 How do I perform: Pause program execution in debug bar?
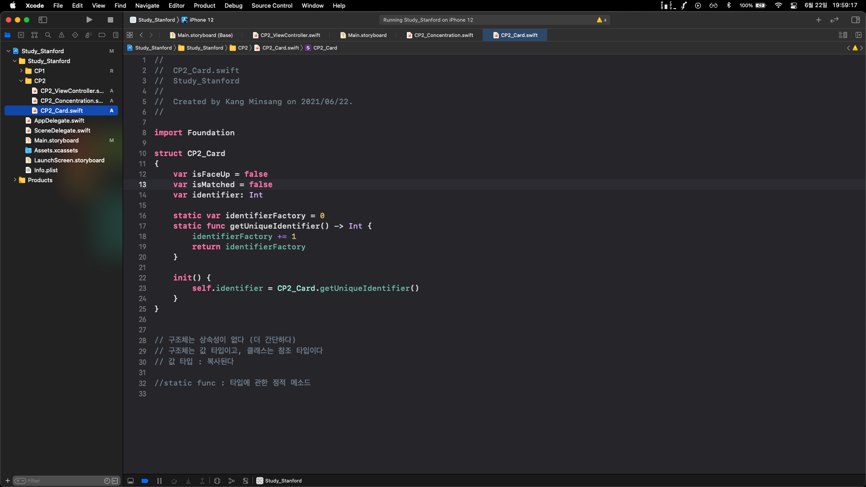point(159,481)
